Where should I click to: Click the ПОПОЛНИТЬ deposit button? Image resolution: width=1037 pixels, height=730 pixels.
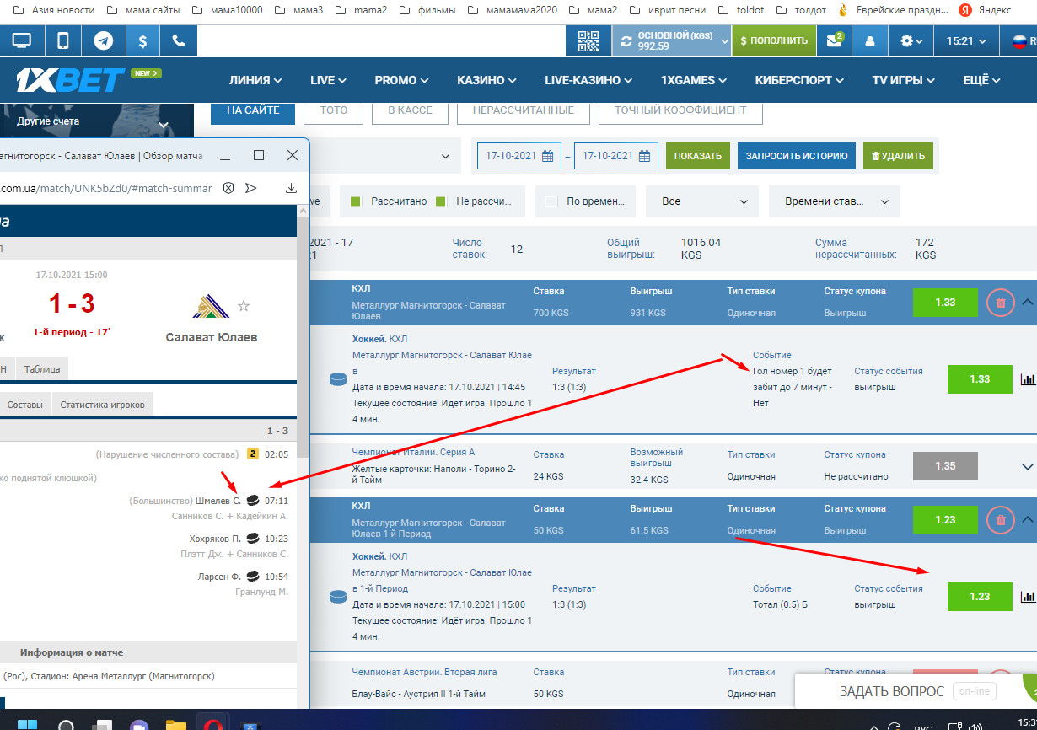point(773,40)
